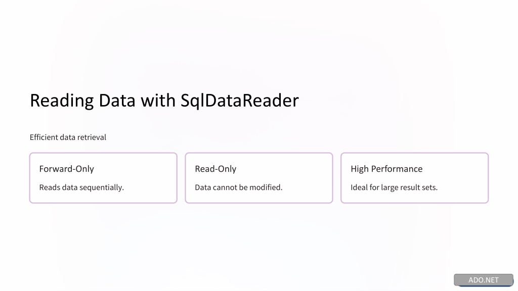This screenshot has height=291, width=518.
Task: Click the word "Data" in the slide title
Action: click(x=117, y=101)
